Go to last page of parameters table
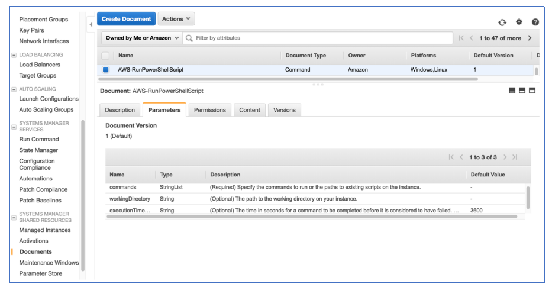 pyautogui.click(x=515, y=157)
